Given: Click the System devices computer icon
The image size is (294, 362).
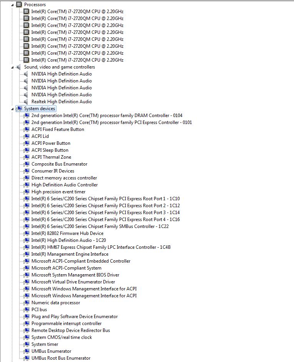Looking at the screenshot, I should [19, 109].
